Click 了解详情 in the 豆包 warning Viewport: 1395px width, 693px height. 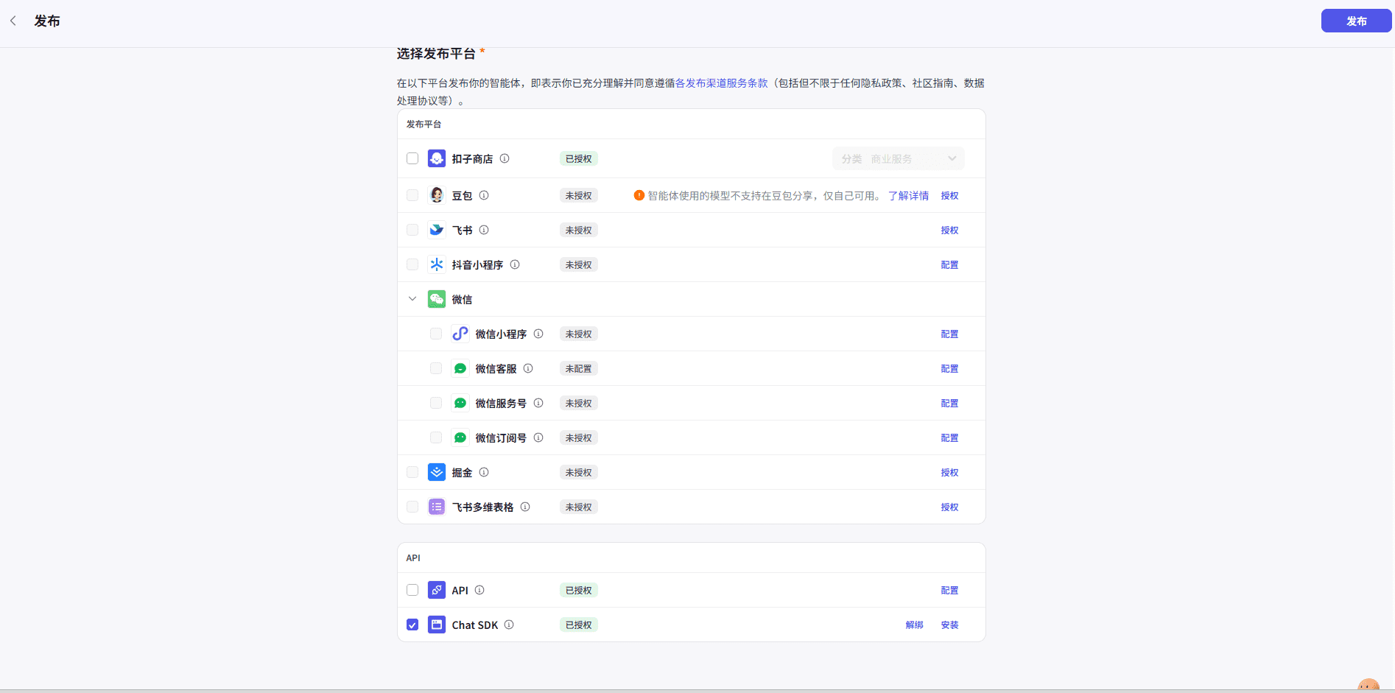pos(908,196)
